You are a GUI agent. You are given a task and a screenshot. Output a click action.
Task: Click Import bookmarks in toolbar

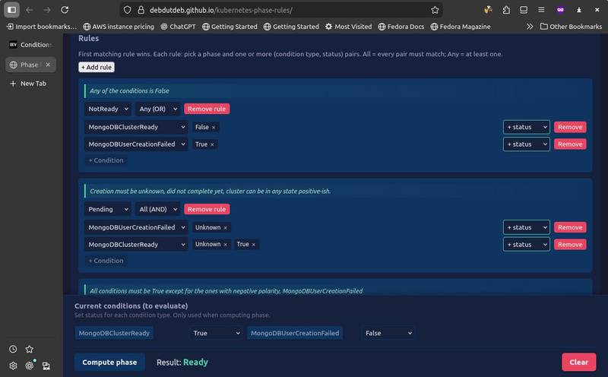tap(42, 27)
